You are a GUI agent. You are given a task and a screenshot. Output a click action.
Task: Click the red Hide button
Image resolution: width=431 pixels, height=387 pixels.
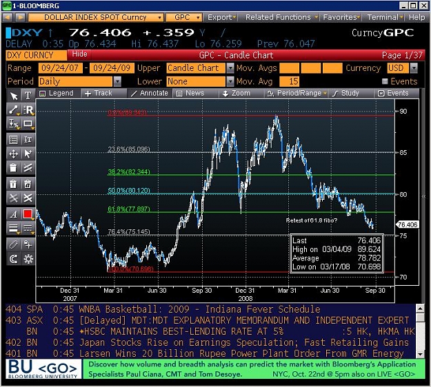(x=79, y=54)
